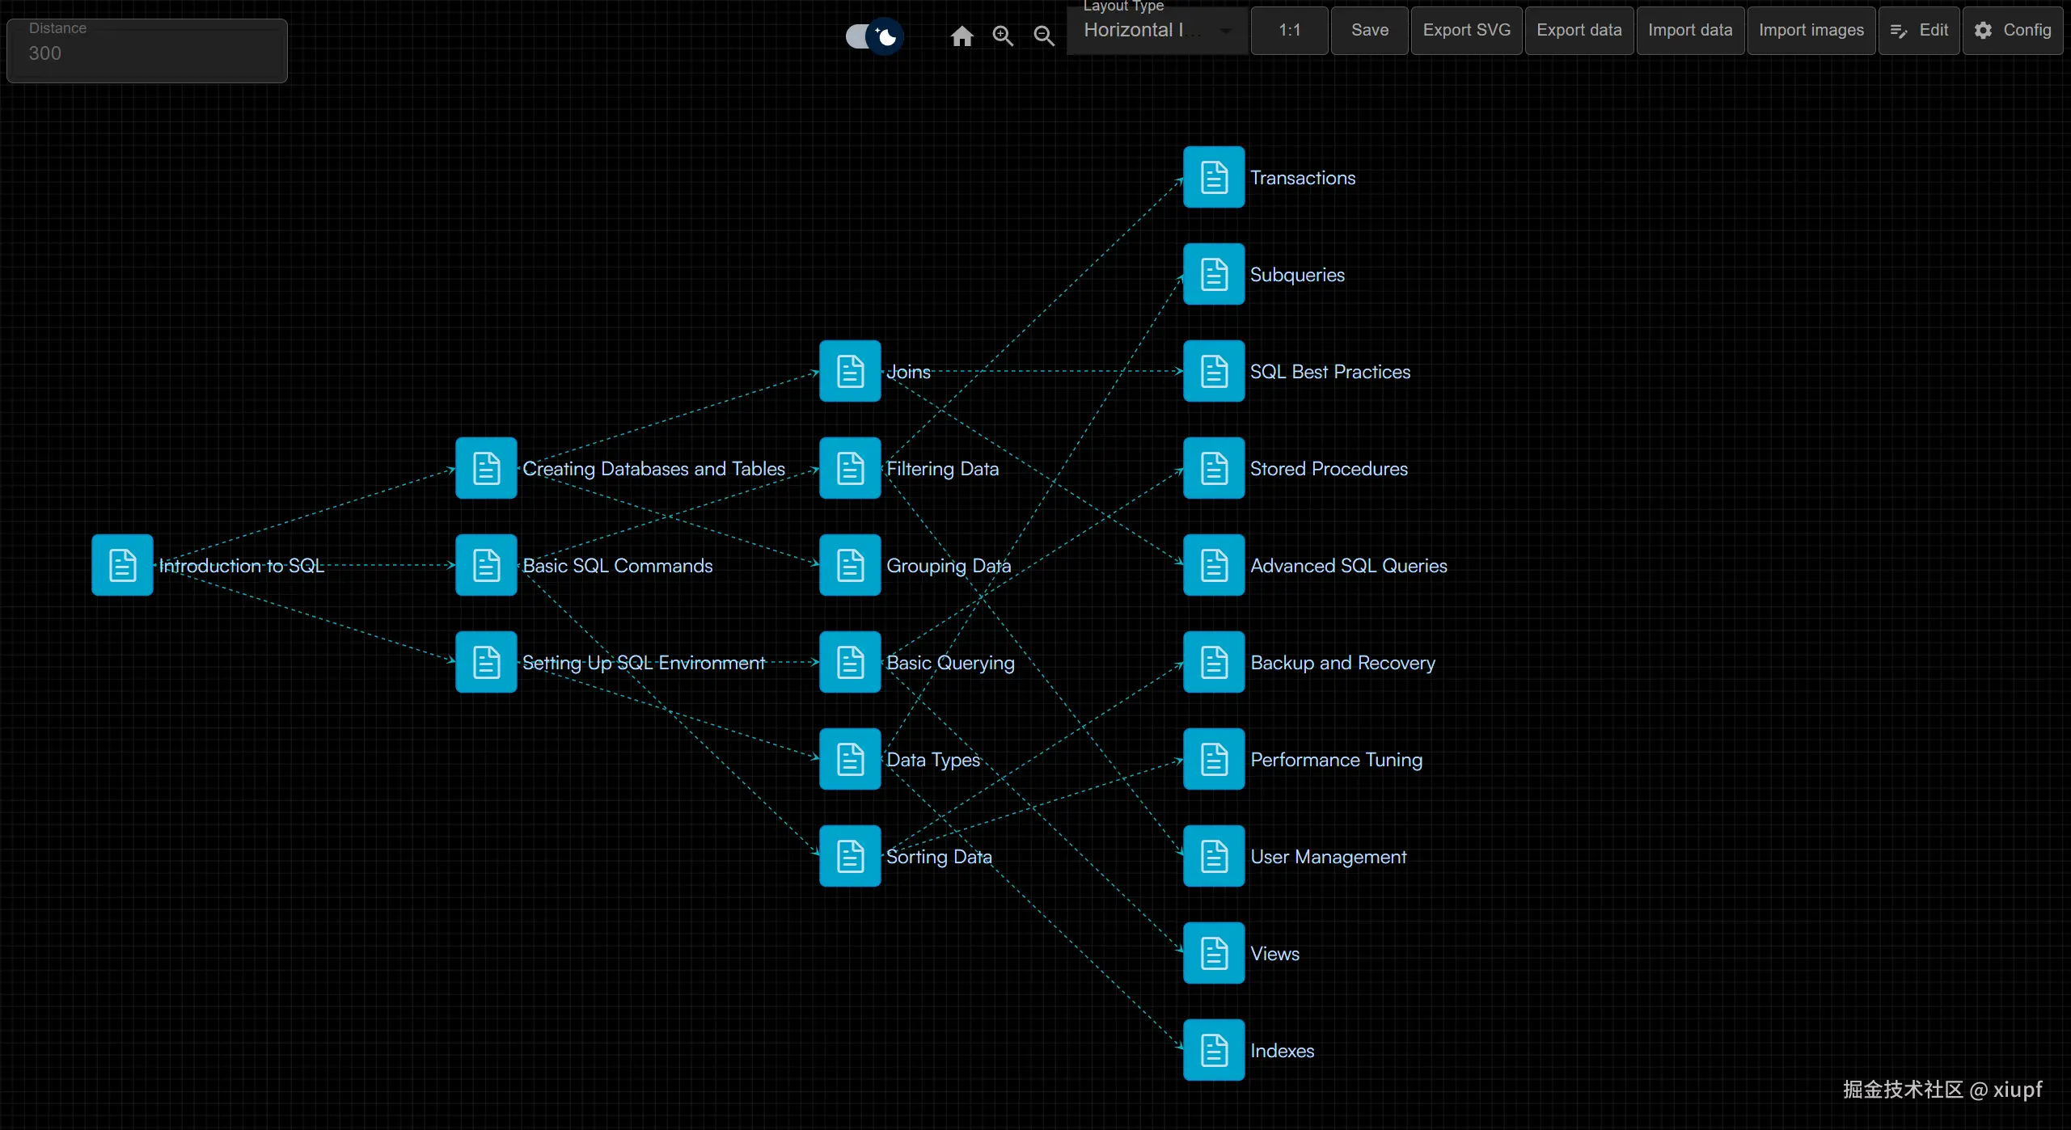The height and width of the screenshot is (1130, 2071).
Task: Click the Layout Type dropdown arrow
Action: pyautogui.click(x=1226, y=31)
